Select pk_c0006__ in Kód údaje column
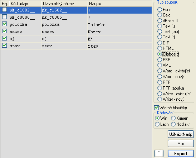 point(25,17)
